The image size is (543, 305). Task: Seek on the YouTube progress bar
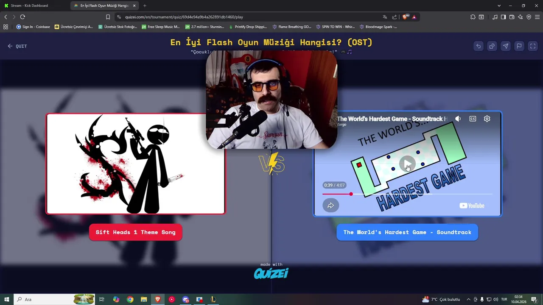pos(407,194)
